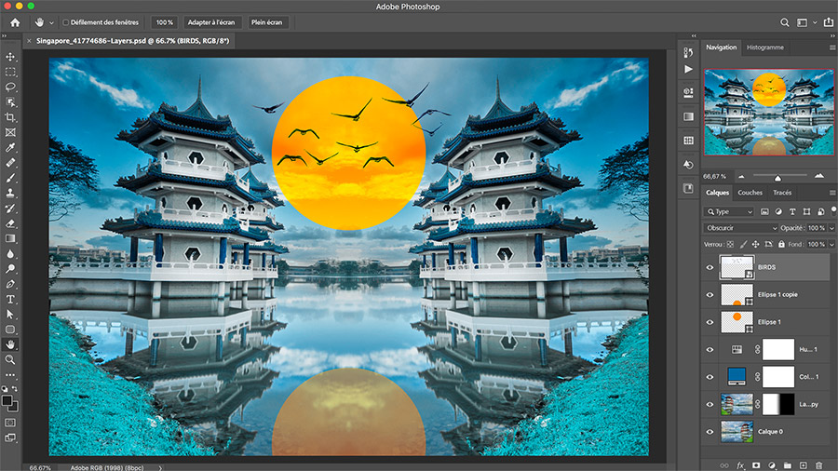Hide the Hue/Saturation 1 adjustment layer
This screenshot has height=471, width=838.
(710, 350)
